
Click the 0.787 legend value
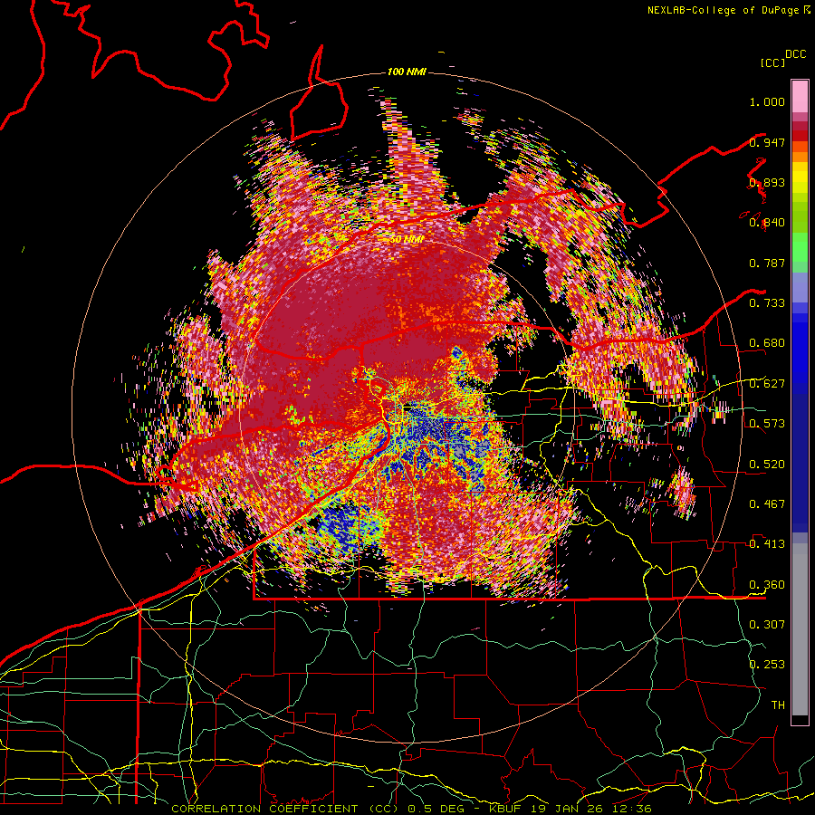pyautogui.click(x=767, y=263)
